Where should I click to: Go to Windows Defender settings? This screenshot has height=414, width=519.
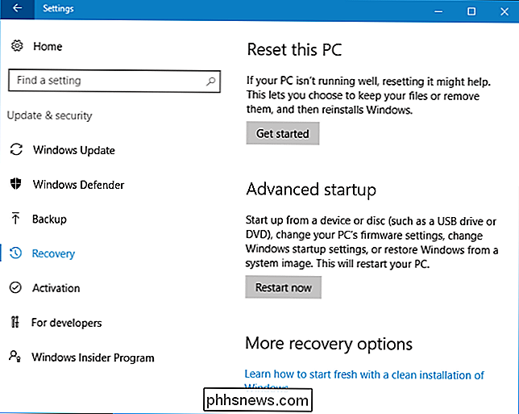pyautogui.click(x=78, y=185)
